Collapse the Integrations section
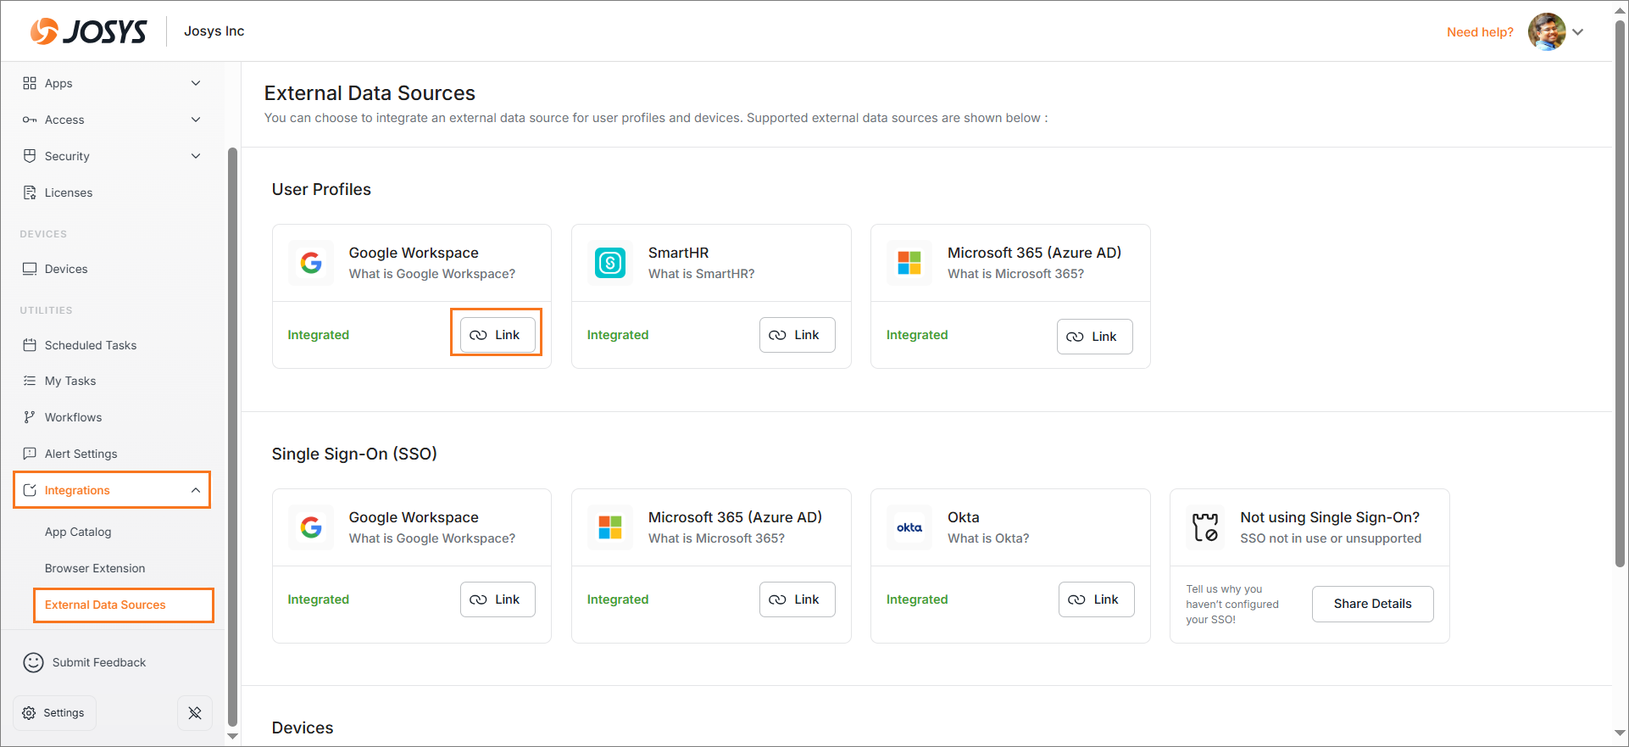The width and height of the screenshot is (1629, 747). pos(196,490)
